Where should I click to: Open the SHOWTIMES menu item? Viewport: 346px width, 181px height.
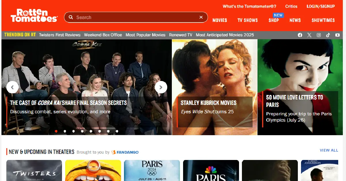323,20
